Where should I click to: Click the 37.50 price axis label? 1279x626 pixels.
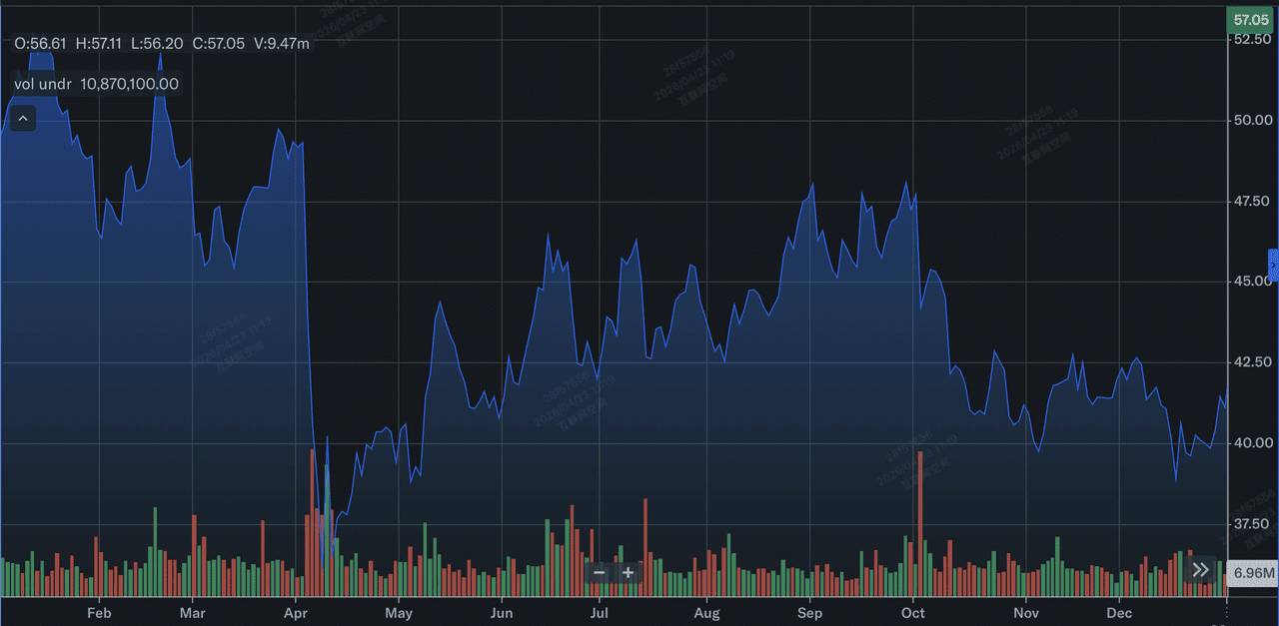point(1252,523)
